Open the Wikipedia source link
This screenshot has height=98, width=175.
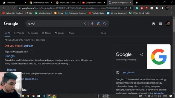[159, 93]
